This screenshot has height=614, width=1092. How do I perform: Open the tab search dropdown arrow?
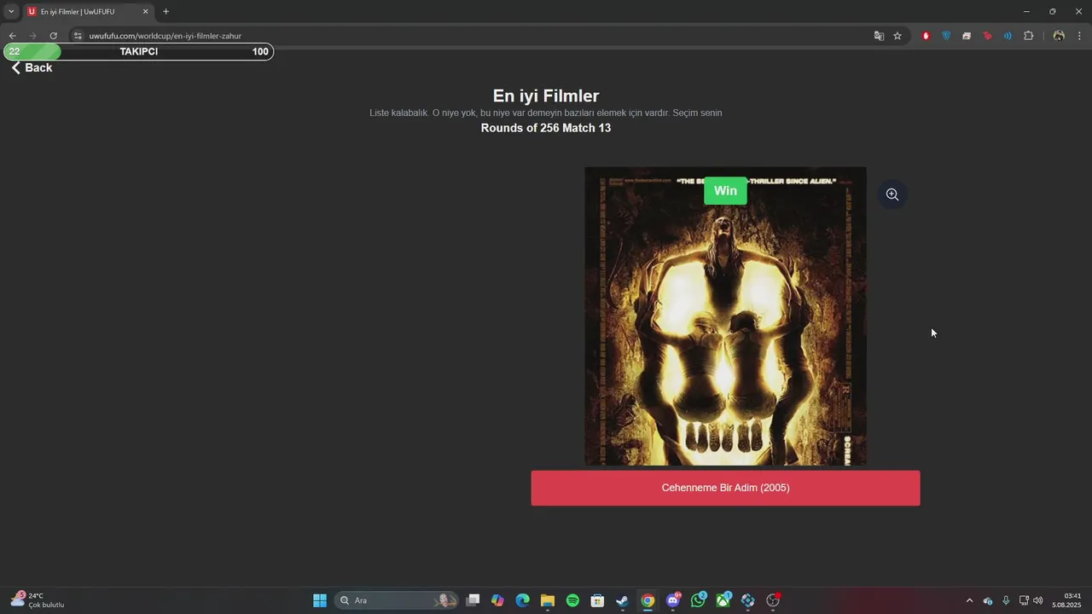point(10,12)
